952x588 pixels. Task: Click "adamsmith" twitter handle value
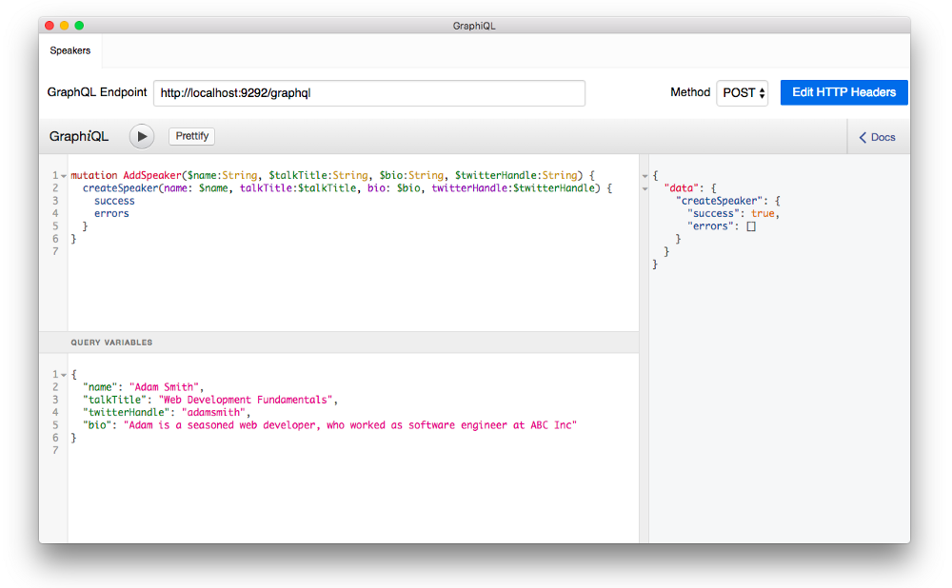pyautogui.click(x=213, y=413)
